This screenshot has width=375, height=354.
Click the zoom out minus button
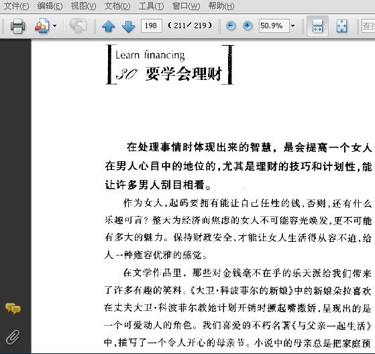(231, 26)
